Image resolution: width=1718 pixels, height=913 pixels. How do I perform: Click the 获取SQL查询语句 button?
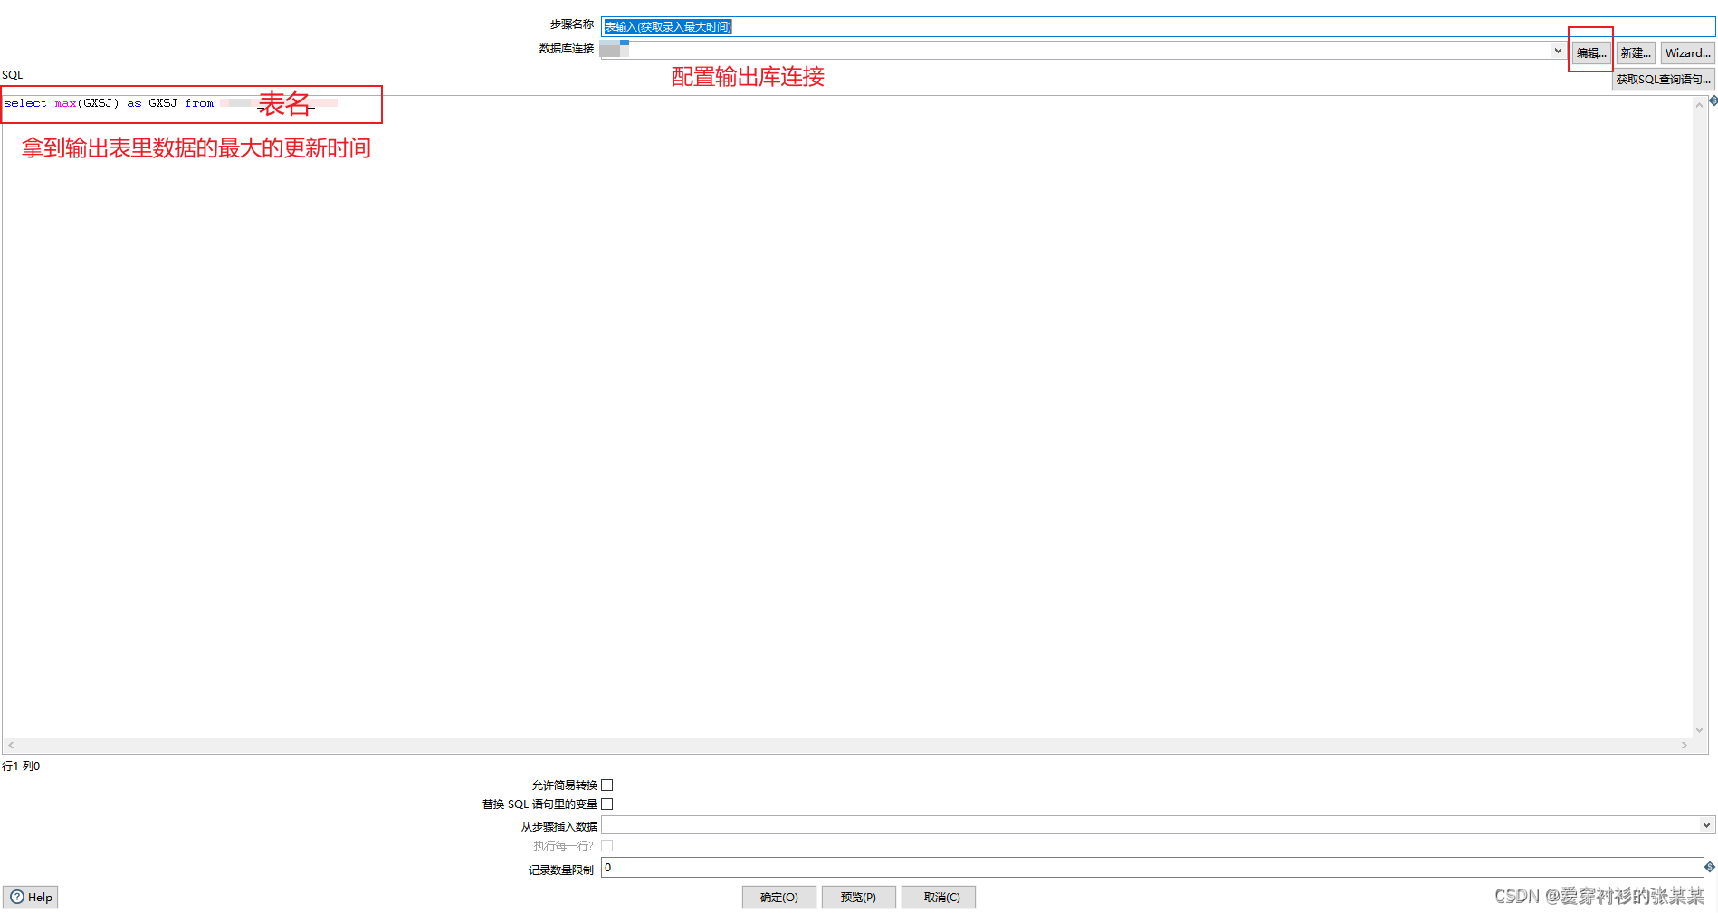click(1663, 80)
